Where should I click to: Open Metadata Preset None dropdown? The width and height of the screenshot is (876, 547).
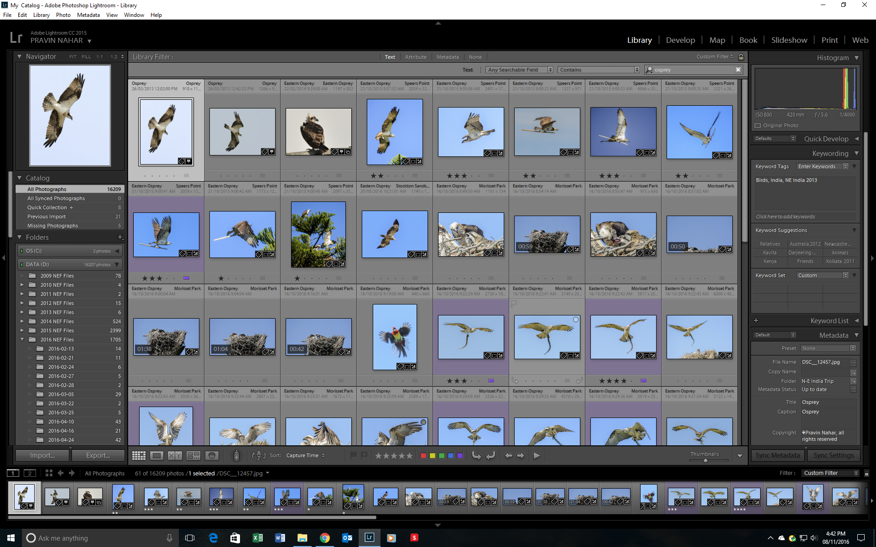click(828, 348)
